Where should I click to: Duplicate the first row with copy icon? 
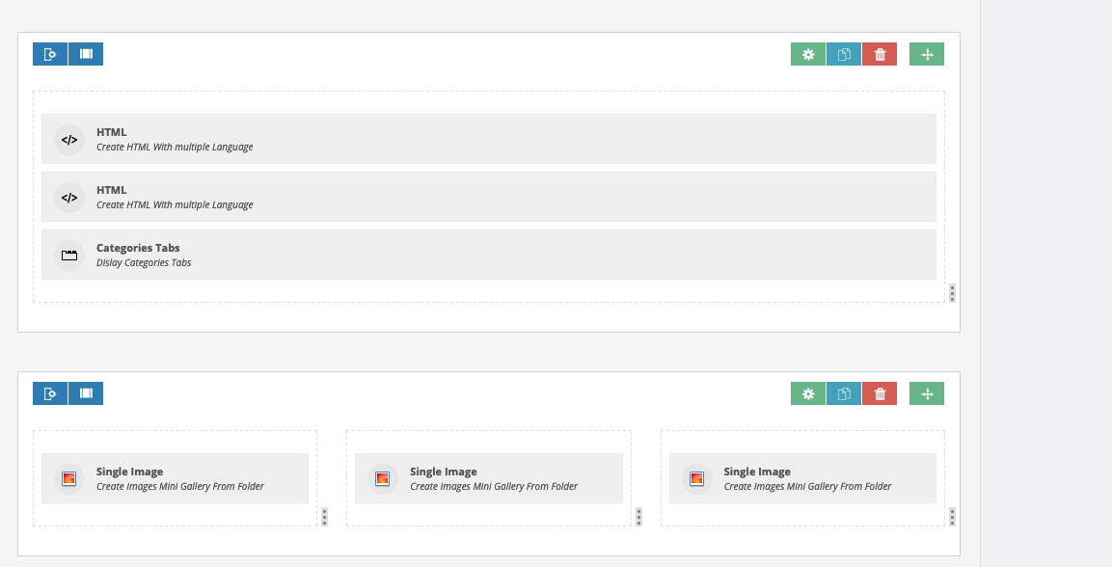point(844,55)
